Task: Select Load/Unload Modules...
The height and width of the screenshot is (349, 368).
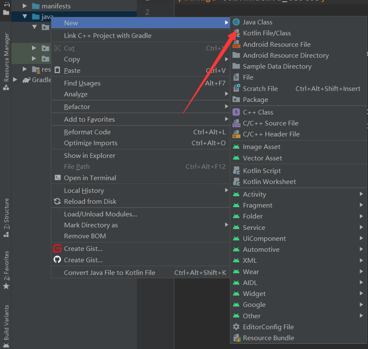Action: 140,214
